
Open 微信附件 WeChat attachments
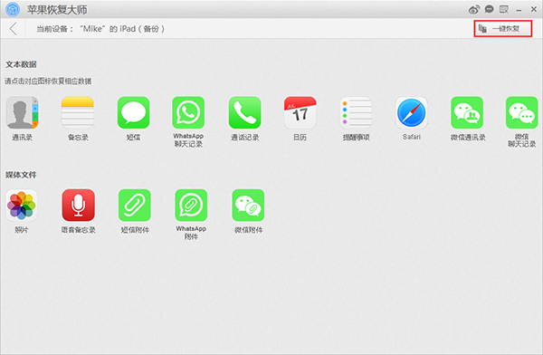tap(248, 206)
